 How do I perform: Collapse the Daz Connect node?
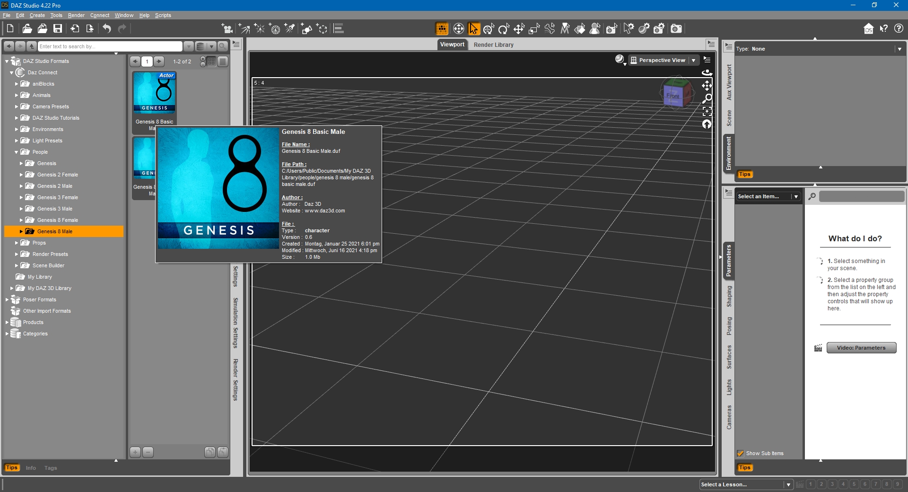click(x=11, y=73)
